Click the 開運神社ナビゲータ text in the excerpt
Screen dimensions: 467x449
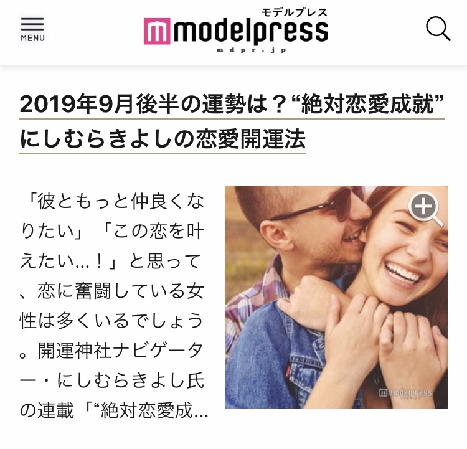pyautogui.click(x=121, y=351)
